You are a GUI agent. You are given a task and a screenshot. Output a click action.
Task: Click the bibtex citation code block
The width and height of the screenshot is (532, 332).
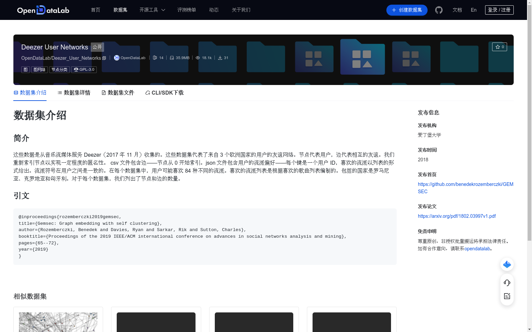(205, 237)
